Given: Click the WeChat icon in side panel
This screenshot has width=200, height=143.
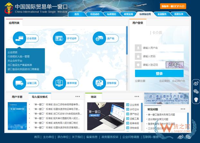Looking at the screenshot, I should [196, 91].
